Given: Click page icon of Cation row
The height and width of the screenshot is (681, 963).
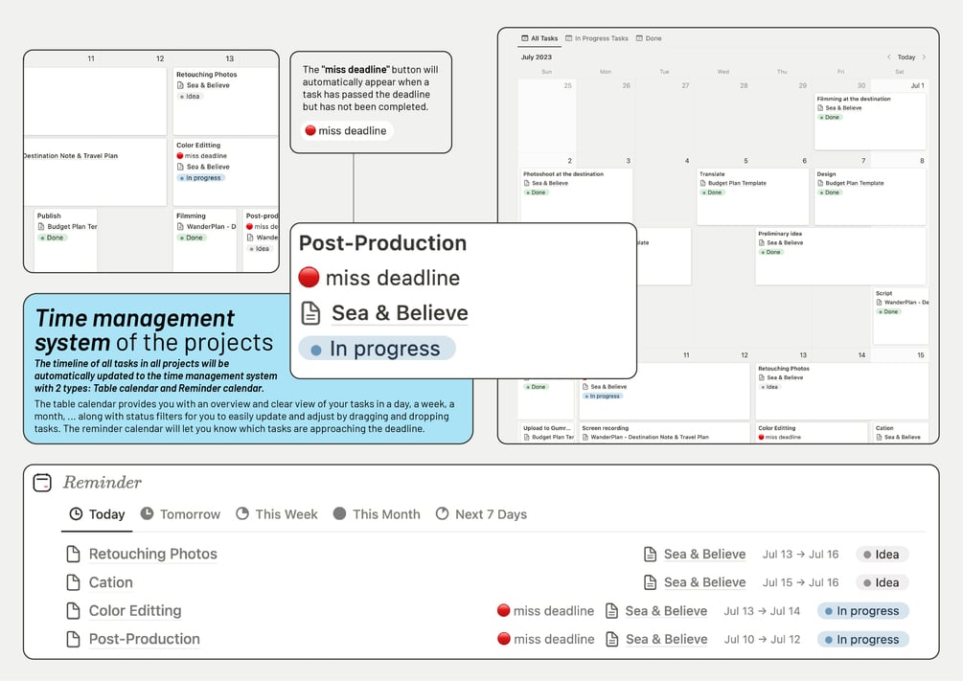Looking at the screenshot, I should (73, 582).
